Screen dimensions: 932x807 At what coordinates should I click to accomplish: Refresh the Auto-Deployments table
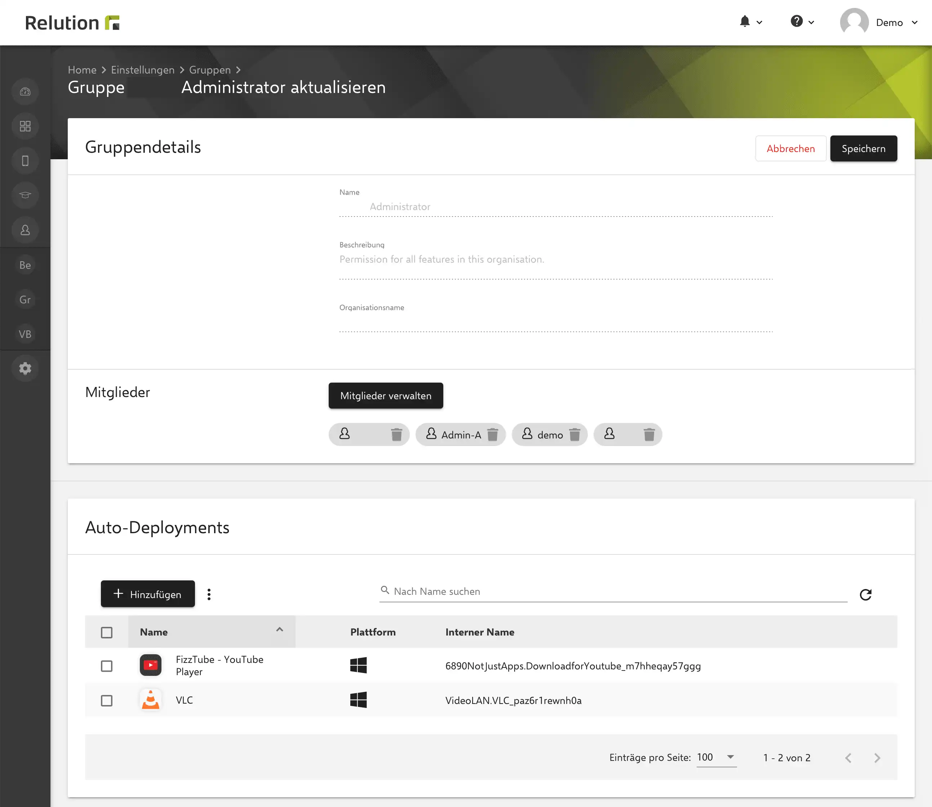click(865, 595)
